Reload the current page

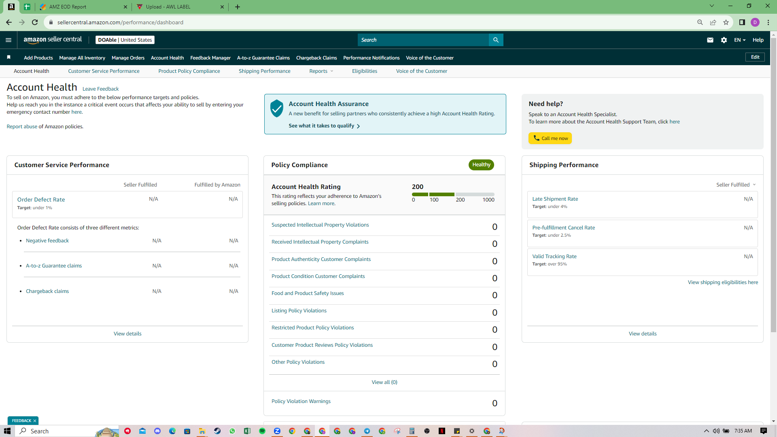click(35, 22)
